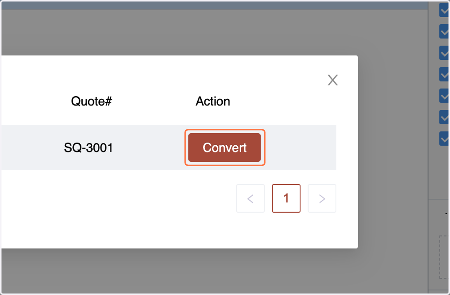Select the SQ-3001 quote number cell
The width and height of the screenshot is (450, 295).
88,148
